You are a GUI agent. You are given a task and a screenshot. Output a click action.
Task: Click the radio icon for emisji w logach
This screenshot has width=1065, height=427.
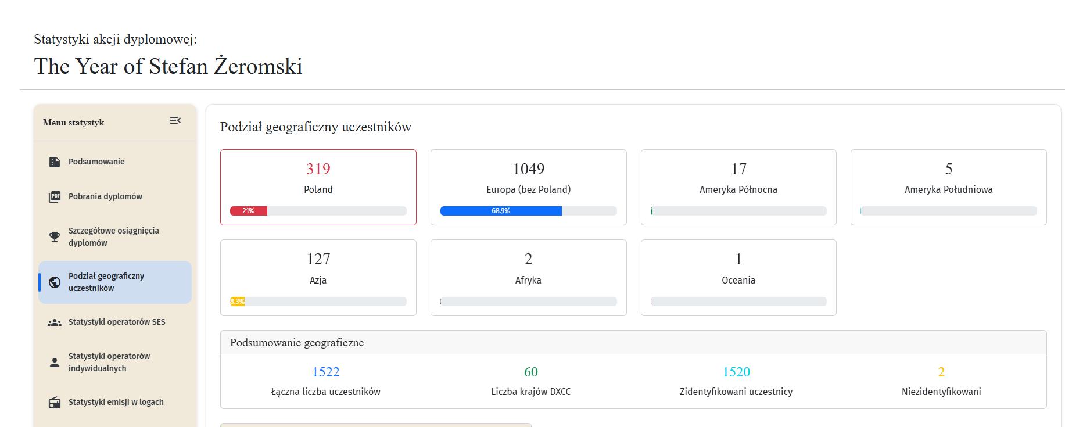[x=55, y=403]
